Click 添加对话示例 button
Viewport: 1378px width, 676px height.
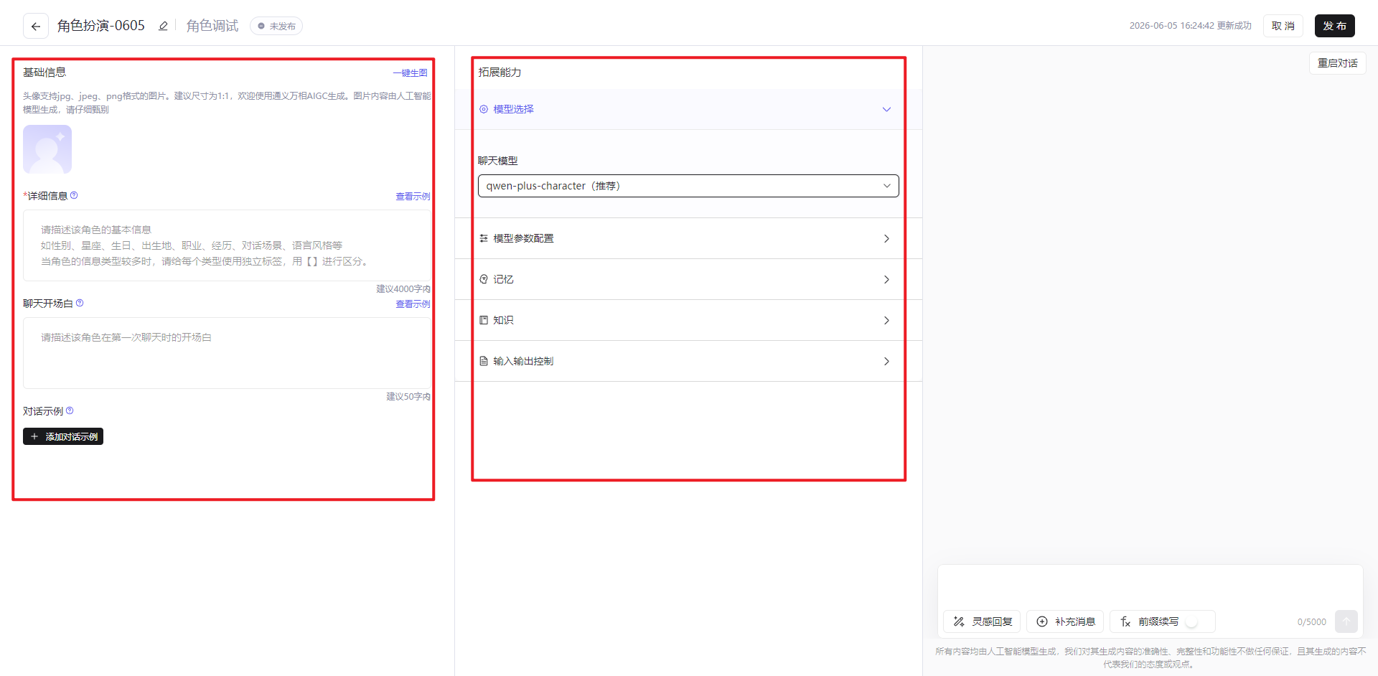(63, 436)
